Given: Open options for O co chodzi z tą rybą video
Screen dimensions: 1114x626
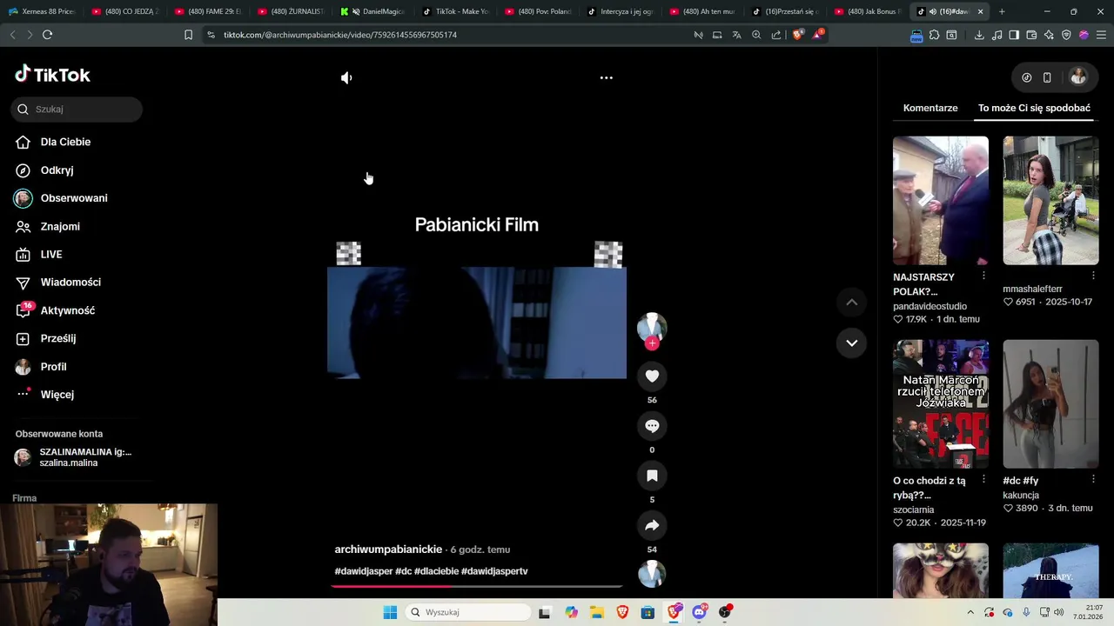Looking at the screenshot, I should coord(983,479).
